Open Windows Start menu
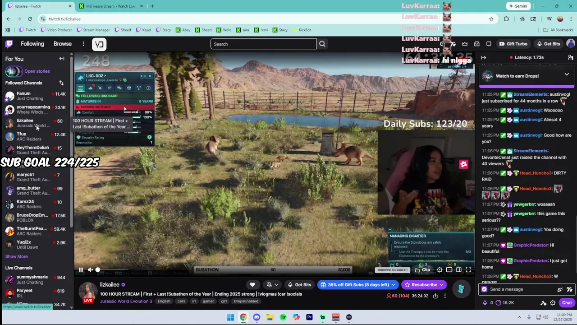This screenshot has width=577, height=325. pyautogui.click(x=230, y=317)
